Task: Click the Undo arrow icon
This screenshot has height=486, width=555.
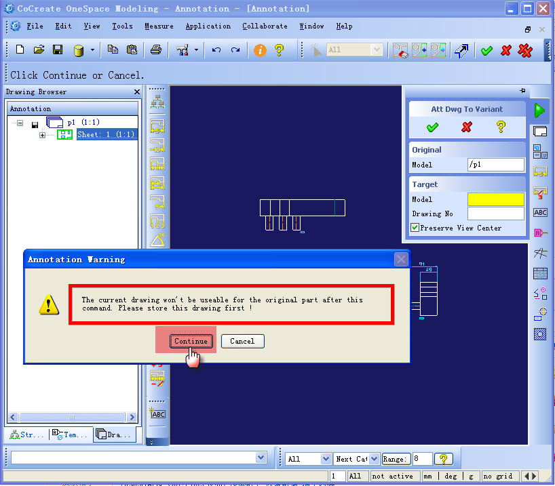Action: tap(216, 50)
